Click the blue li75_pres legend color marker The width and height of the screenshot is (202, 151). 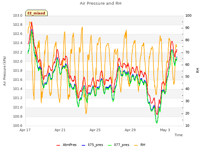tap(83, 145)
